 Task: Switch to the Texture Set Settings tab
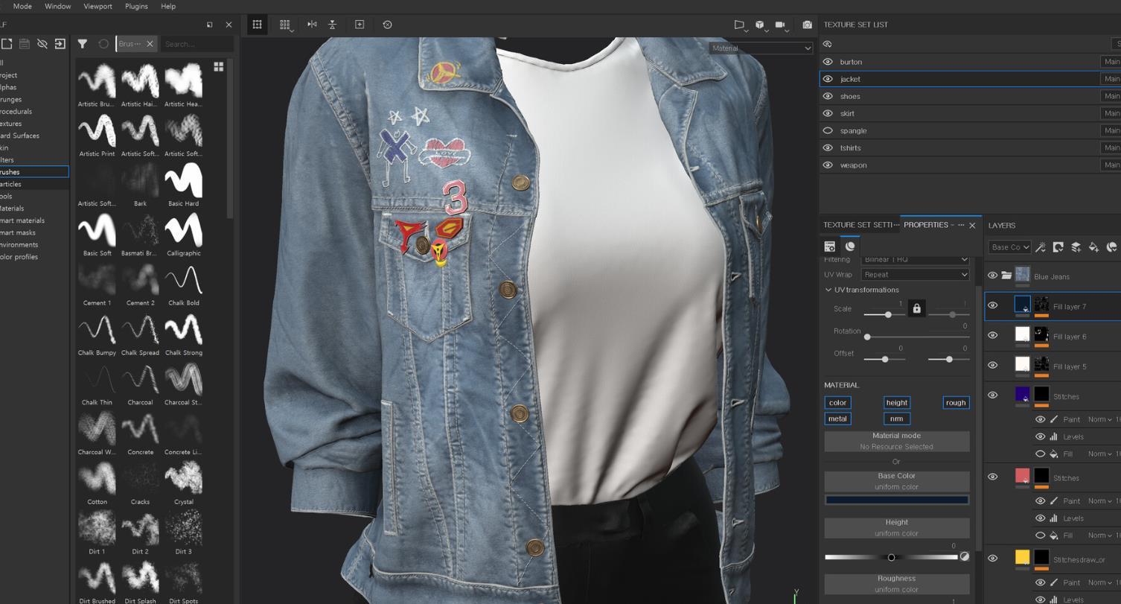(x=859, y=225)
